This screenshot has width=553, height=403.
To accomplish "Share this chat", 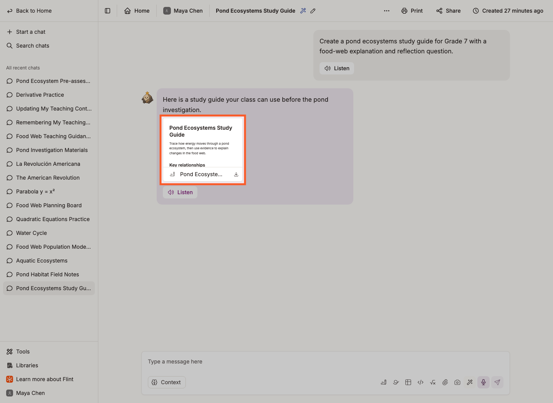I will click(449, 11).
